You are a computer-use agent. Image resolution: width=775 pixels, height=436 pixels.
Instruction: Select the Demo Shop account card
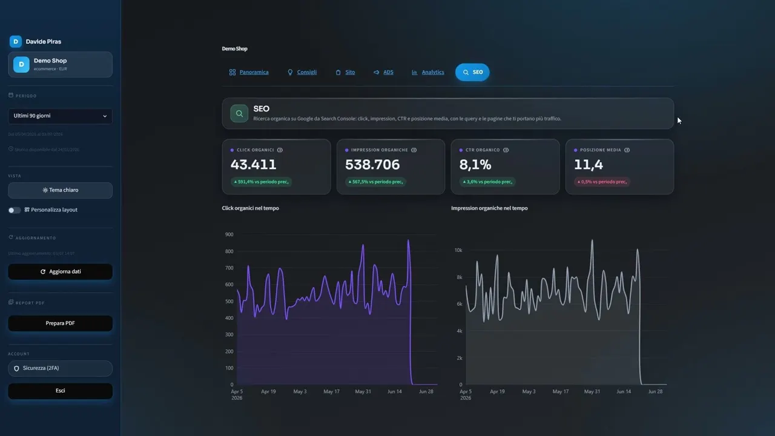click(x=60, y=64)
